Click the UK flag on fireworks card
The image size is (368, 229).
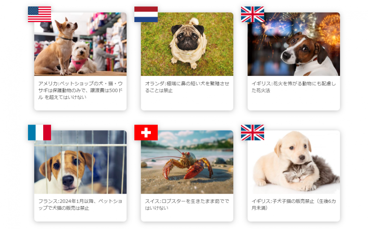[253, 14]
